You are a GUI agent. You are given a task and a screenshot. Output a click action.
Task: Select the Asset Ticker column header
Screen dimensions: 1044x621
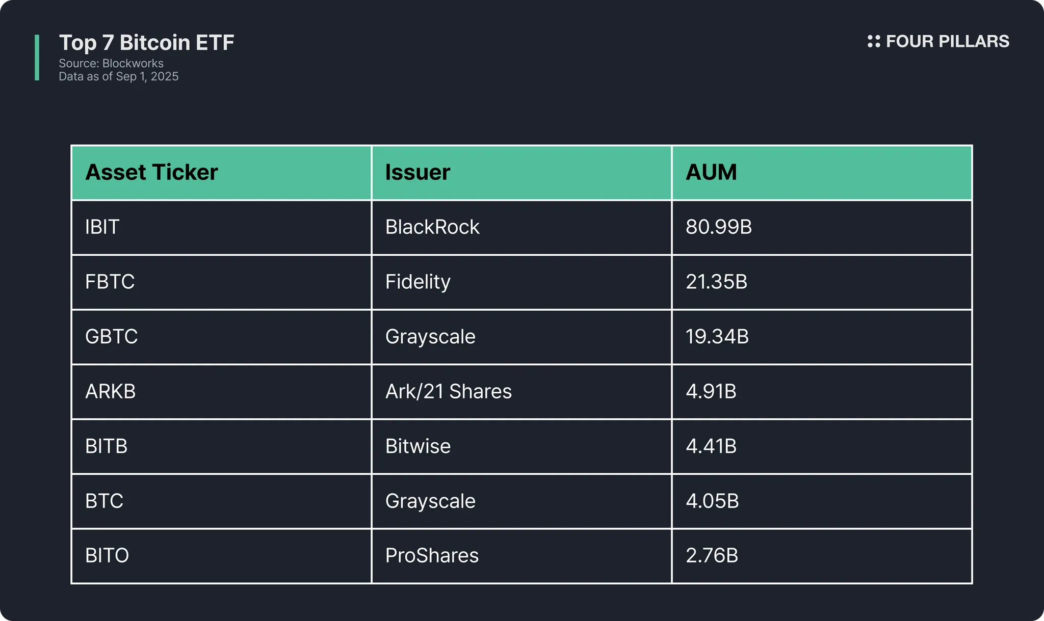151,172
